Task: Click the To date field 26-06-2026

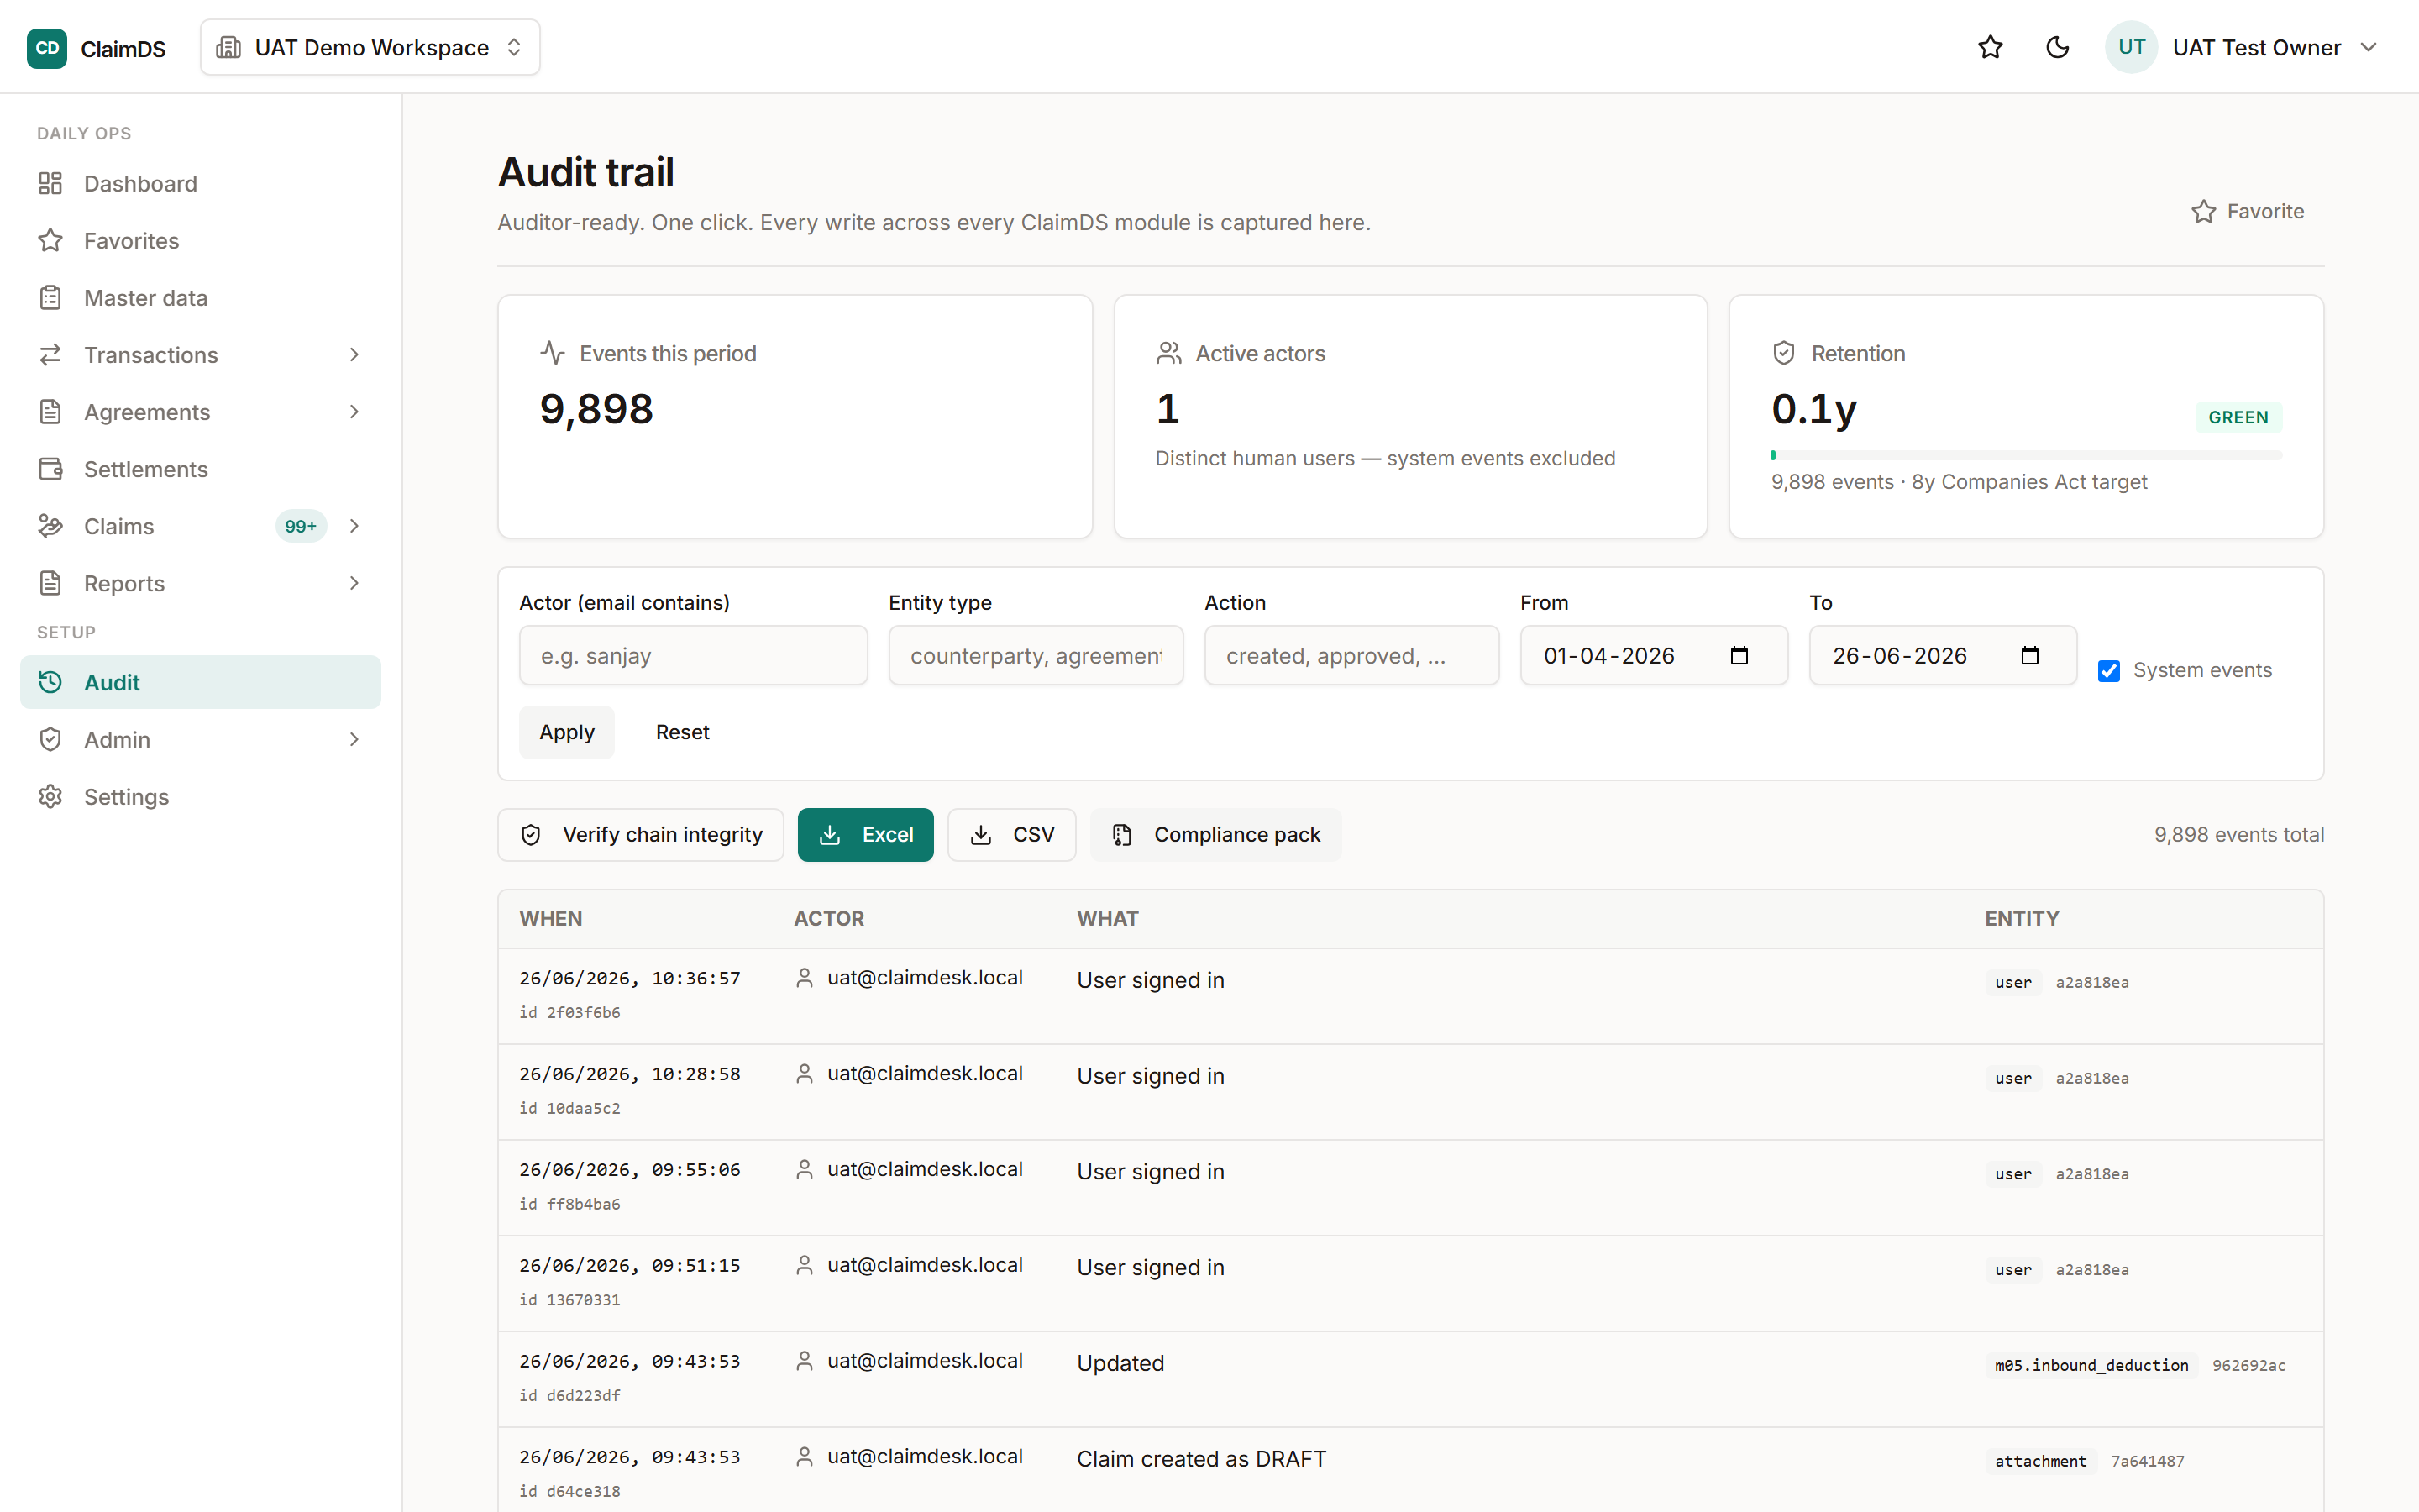Action: point(1942,655)
